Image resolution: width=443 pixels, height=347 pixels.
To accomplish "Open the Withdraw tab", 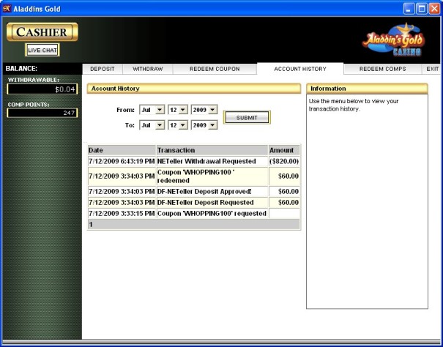I will (x=148, y=69).
